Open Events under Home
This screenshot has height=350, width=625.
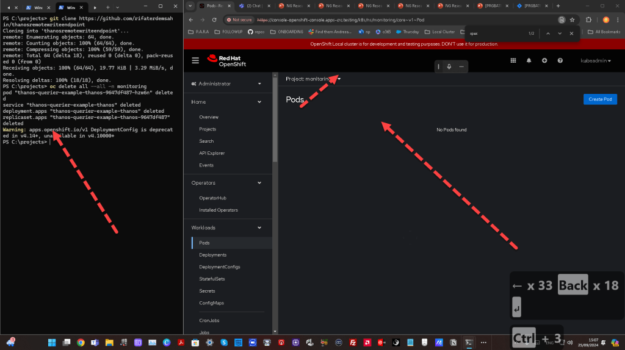[x=206, y=165]
